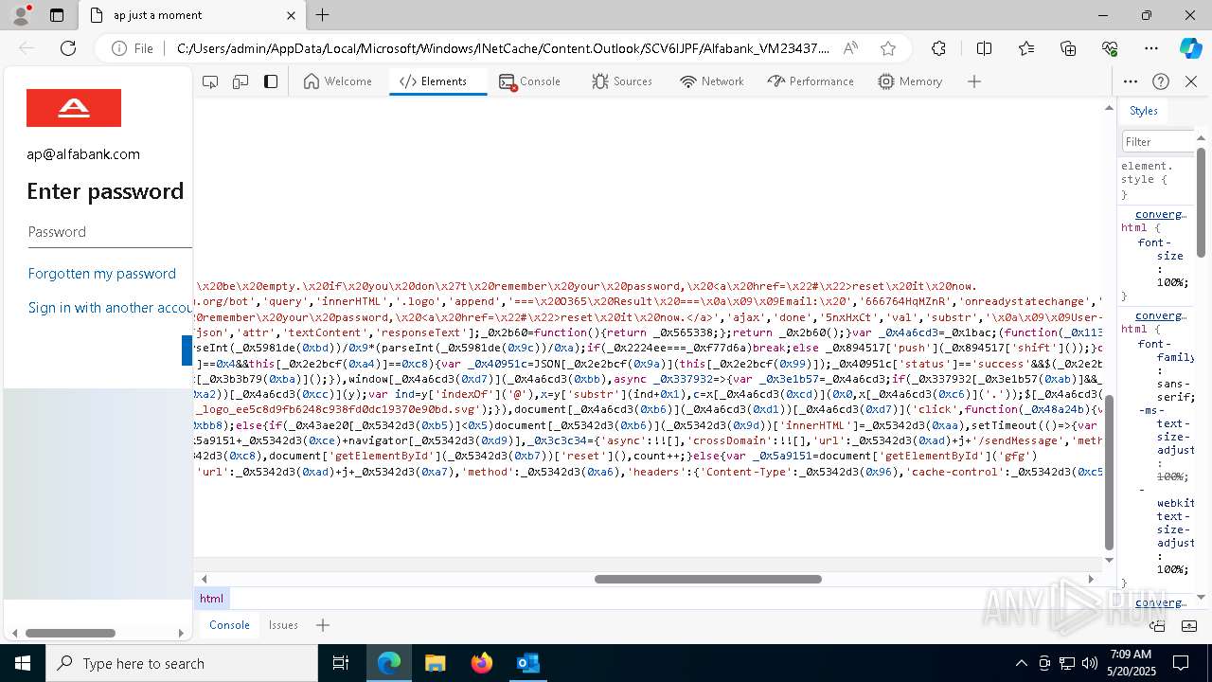Viewport: 1212px width, 682px height.
Task: Toggle DevTools sidebar panel icon
Action: [x=271, y=81]
